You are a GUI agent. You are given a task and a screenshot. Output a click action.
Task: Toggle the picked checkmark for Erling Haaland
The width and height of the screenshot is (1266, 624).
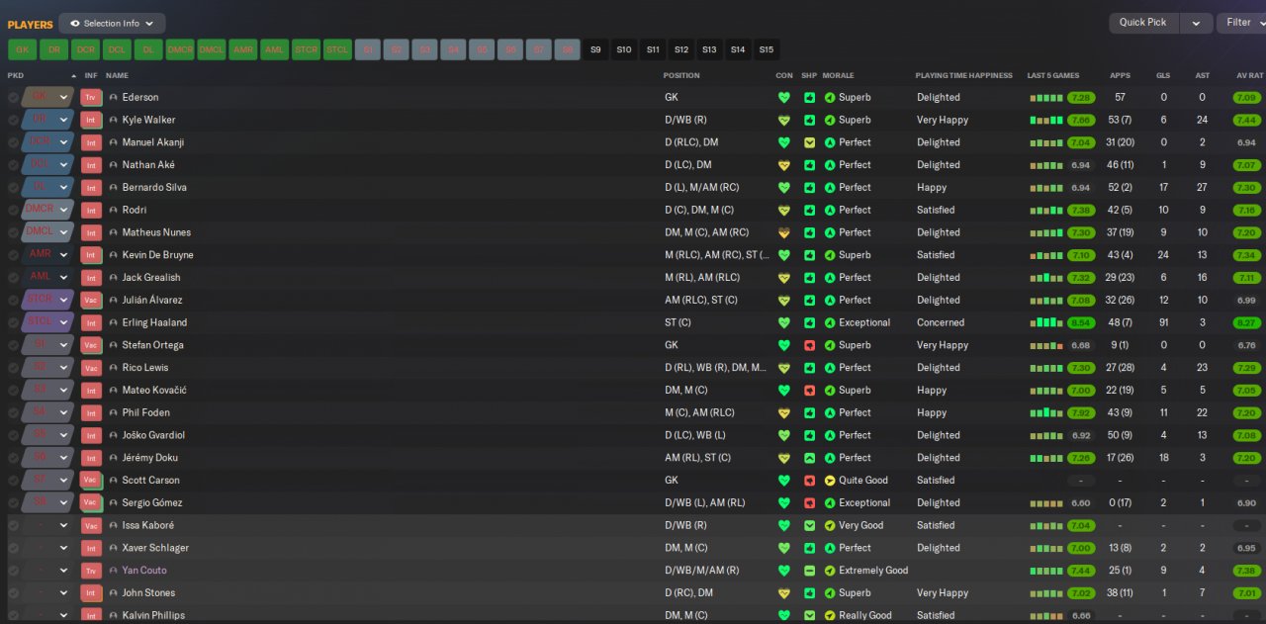click(13, 322)
